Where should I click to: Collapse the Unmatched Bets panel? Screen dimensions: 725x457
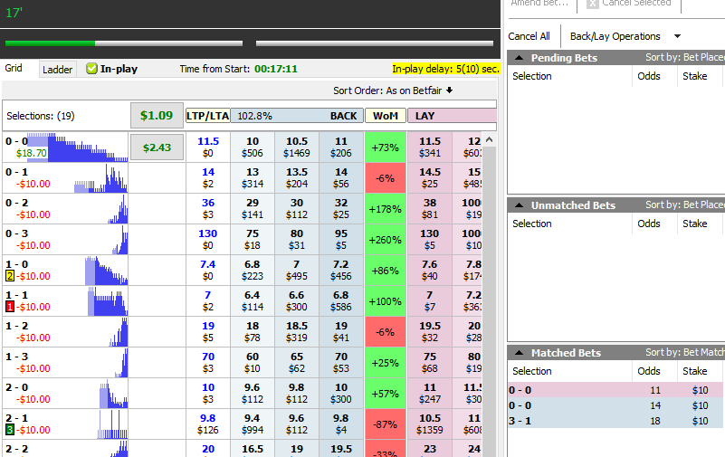[520, 205]
